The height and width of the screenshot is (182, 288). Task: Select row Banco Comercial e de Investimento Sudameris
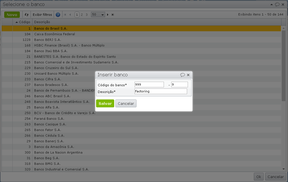(141, 62)
